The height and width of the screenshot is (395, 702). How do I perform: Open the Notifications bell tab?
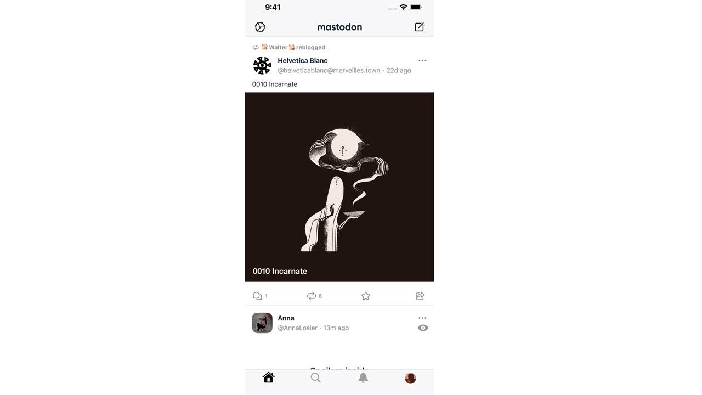tap(363, 377)
